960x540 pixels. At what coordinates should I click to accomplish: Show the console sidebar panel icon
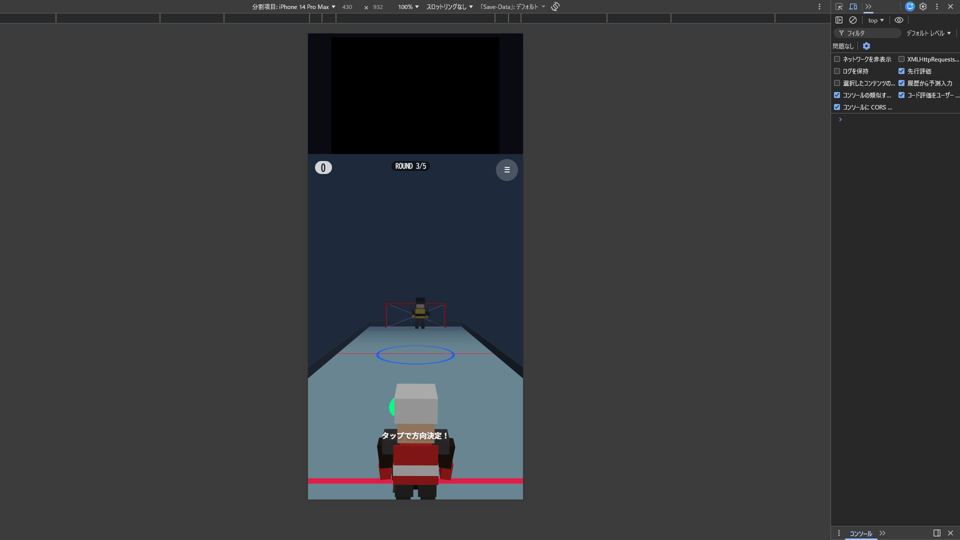[839, 20]
